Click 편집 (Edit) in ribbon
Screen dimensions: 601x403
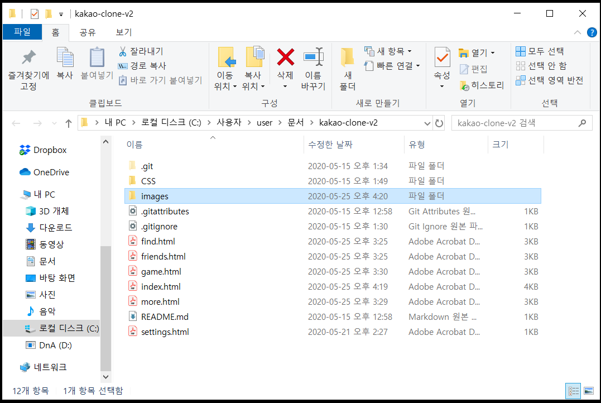[x=473, y=69]
